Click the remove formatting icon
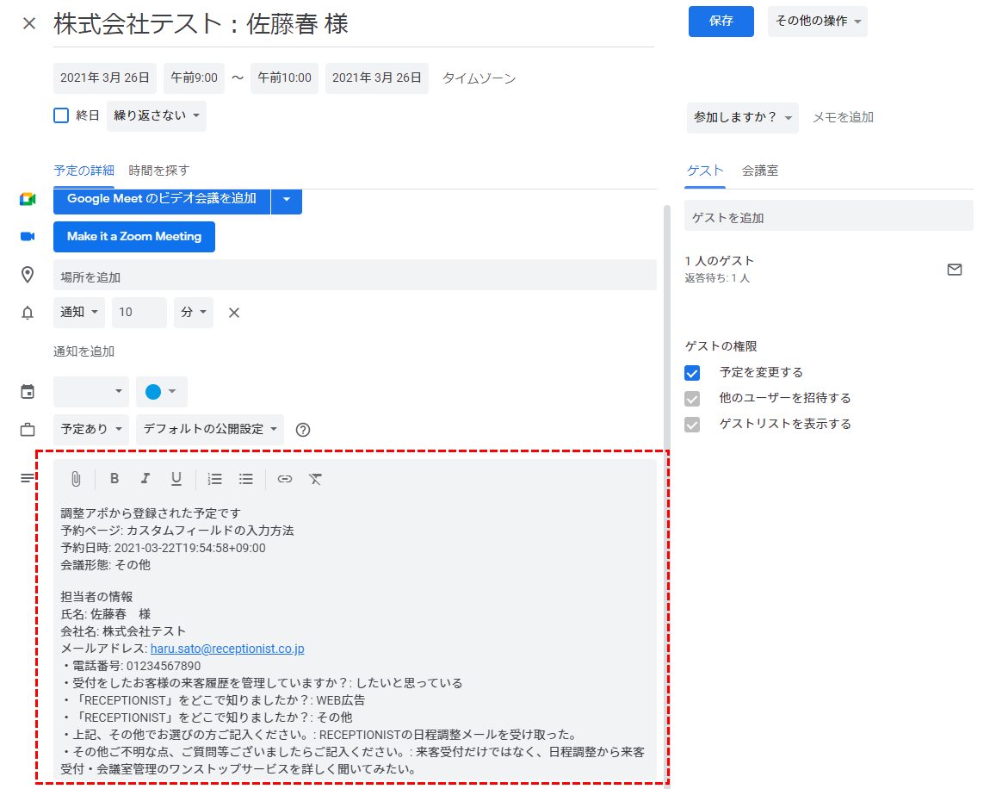Viewport: 996px width, 789px height. (316, 479)
